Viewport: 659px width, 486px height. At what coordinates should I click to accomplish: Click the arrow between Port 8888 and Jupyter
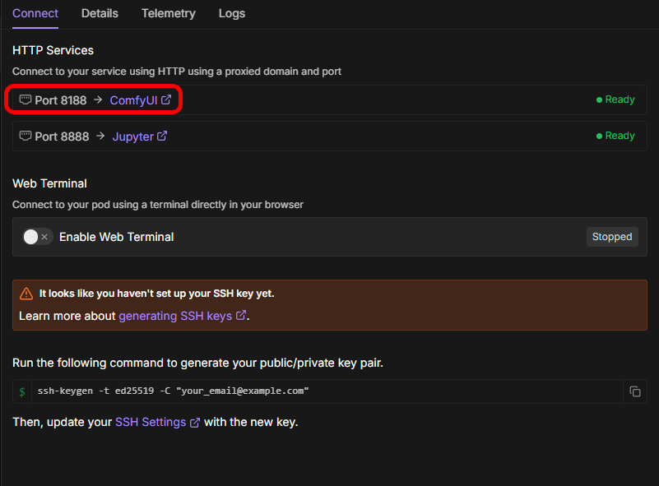[100, 136]
